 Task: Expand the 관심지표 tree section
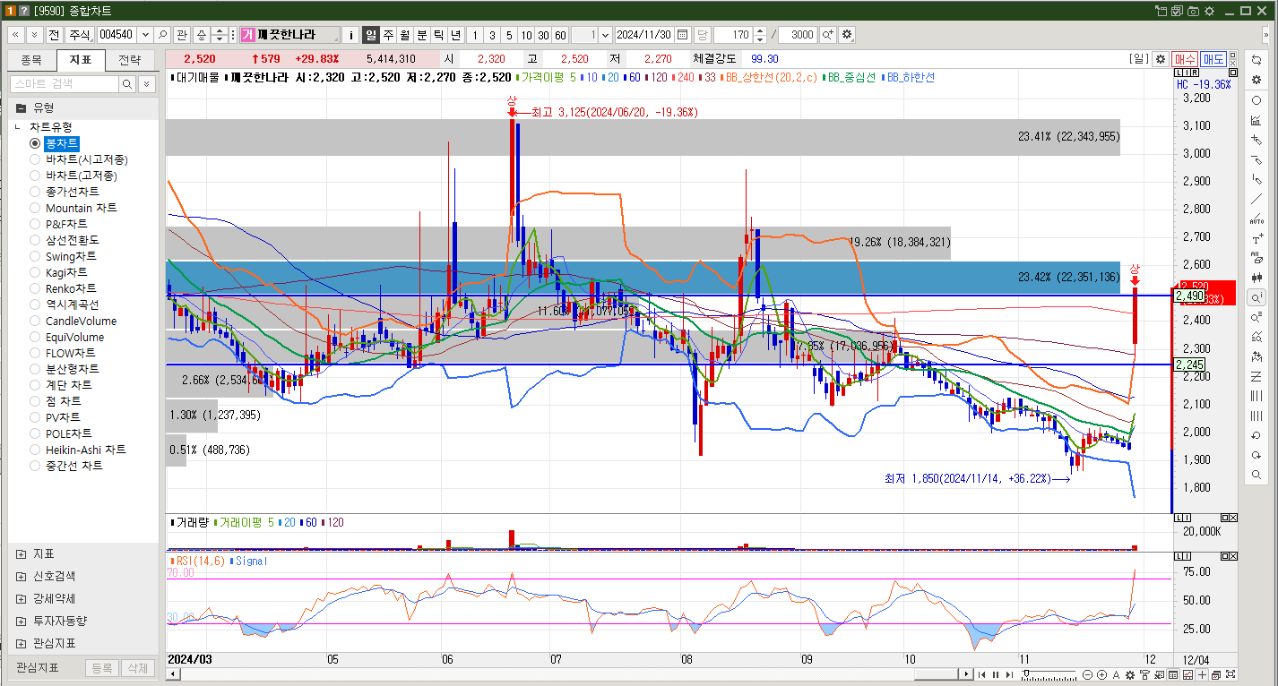pyautogui.click(x=21, y=643)
